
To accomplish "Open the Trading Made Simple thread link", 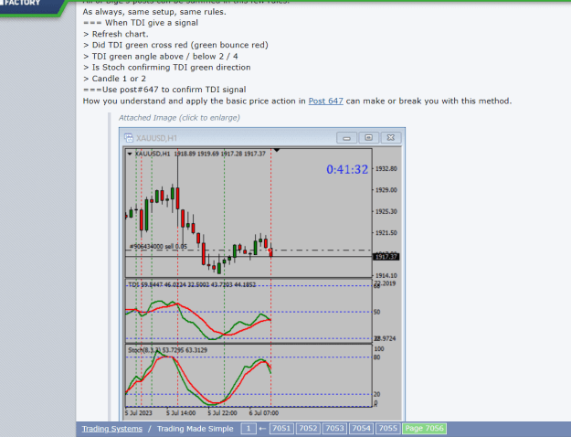I will click(x=195, y=429).
